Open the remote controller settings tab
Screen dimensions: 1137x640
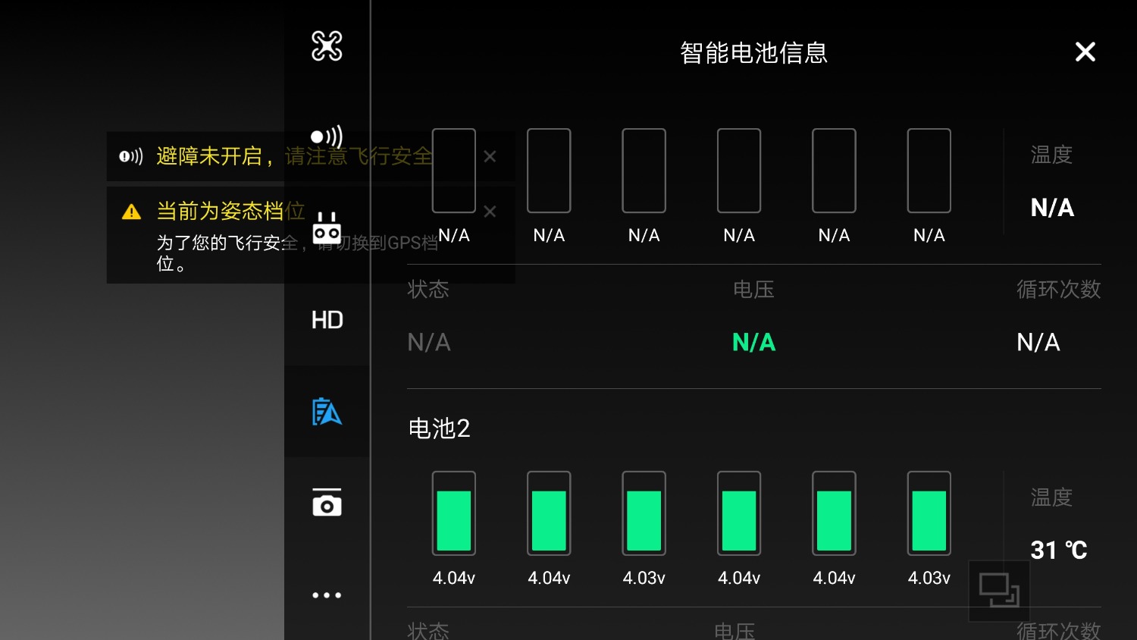tap(327, 227)
